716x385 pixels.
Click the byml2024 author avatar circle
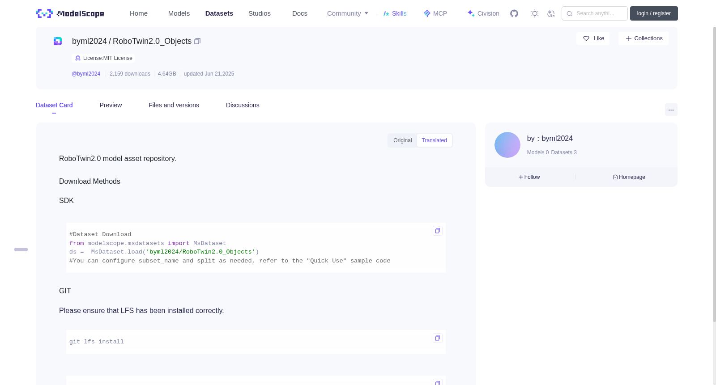(507, 145)
